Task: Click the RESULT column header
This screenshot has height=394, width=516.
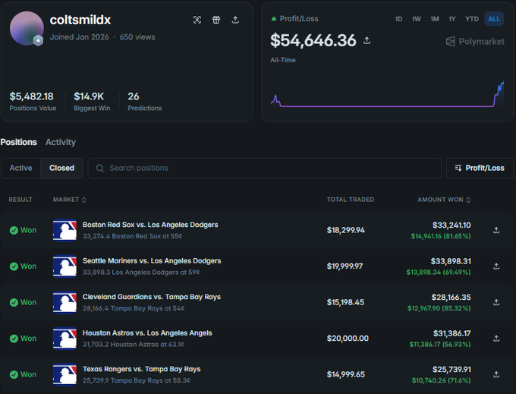Action: (20, 200)
